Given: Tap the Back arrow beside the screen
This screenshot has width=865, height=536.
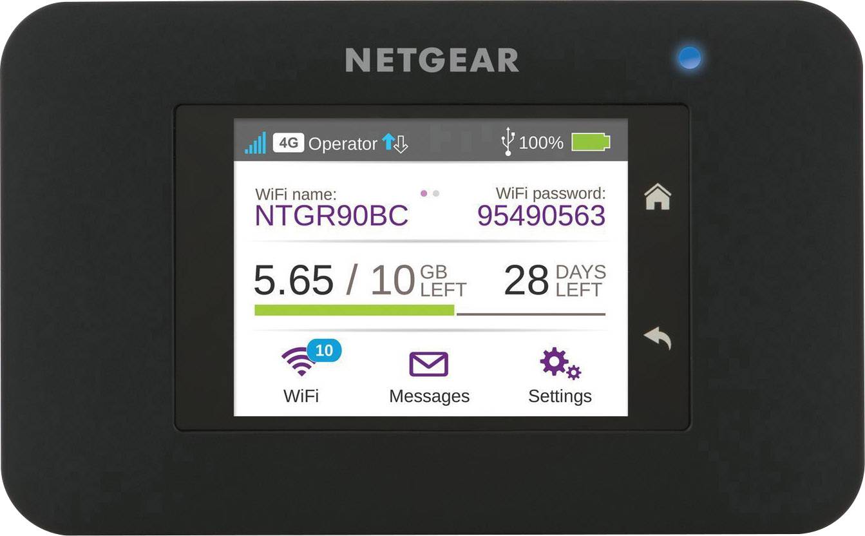Looking at the screenshot, I should point(658,338).
